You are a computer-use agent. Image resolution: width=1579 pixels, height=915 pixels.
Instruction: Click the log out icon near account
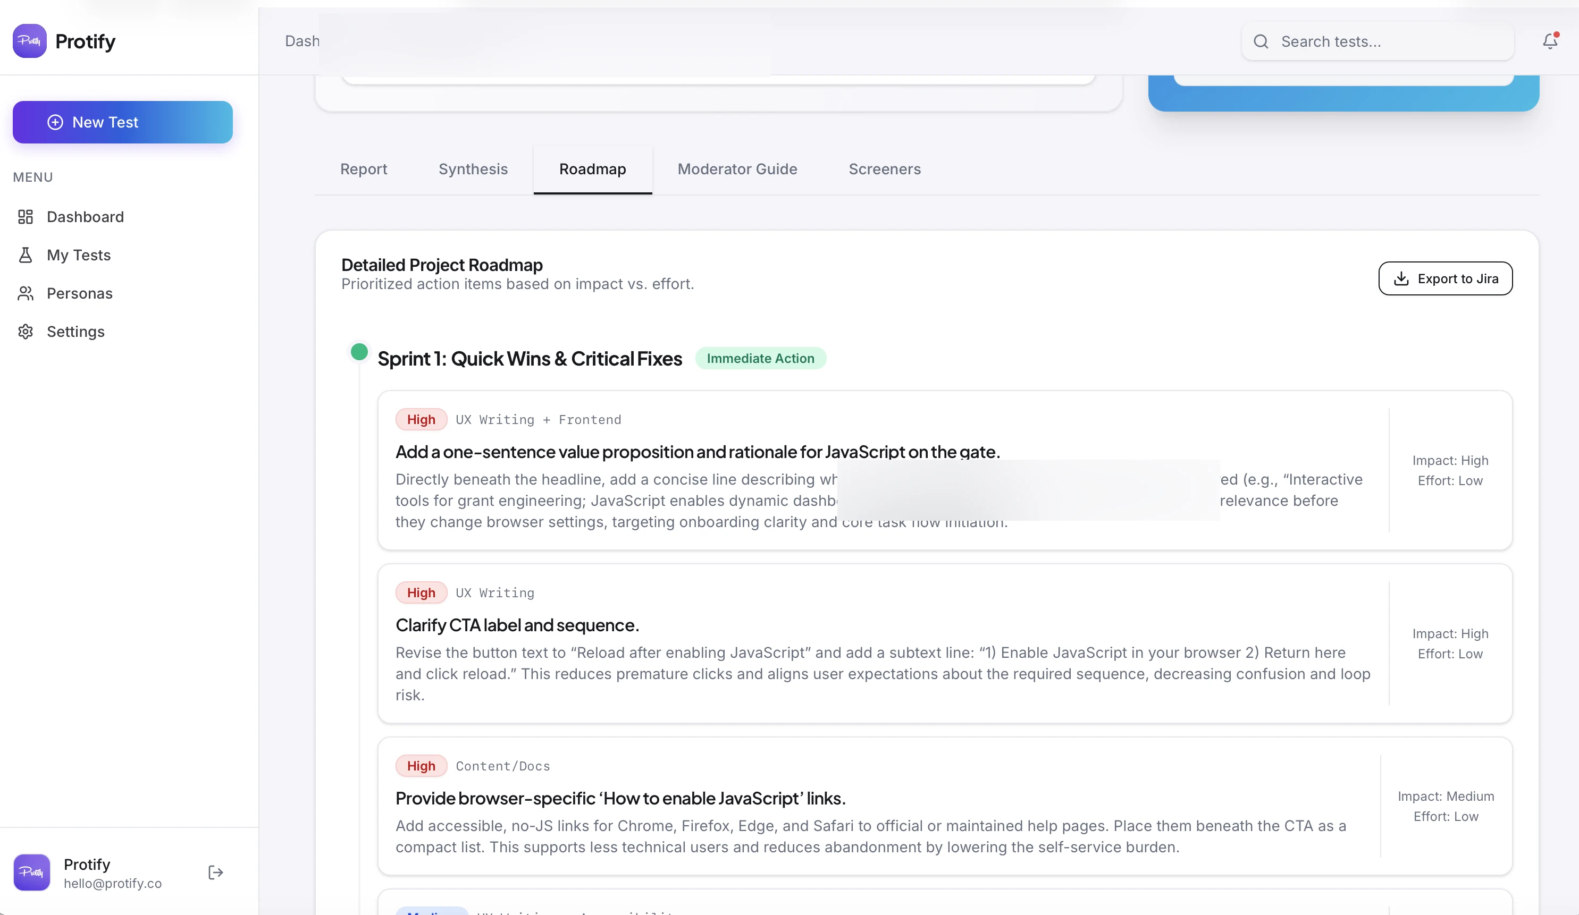point(215,872)
